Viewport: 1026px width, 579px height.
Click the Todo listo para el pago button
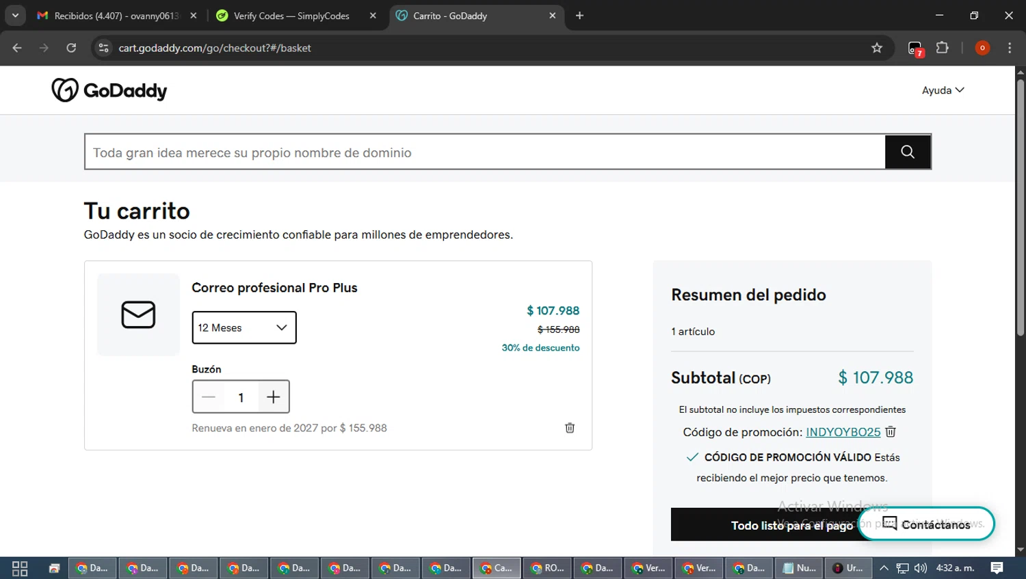pos(792,524)
